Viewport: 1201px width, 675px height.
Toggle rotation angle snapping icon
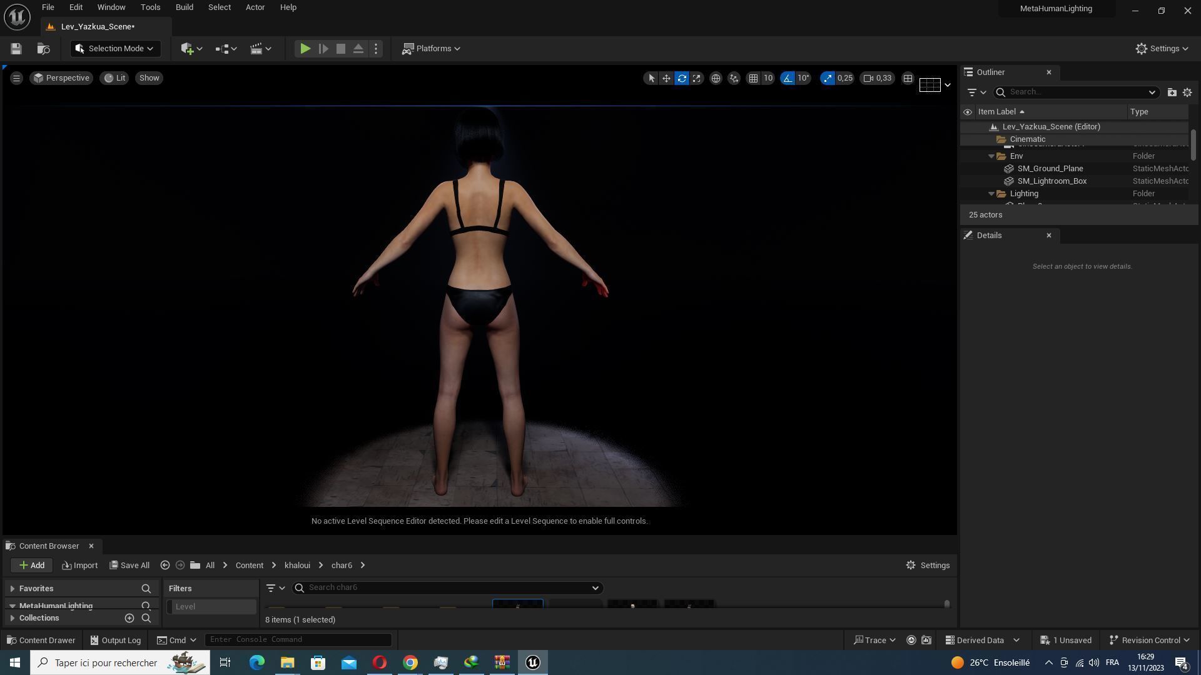pos(788,78)
